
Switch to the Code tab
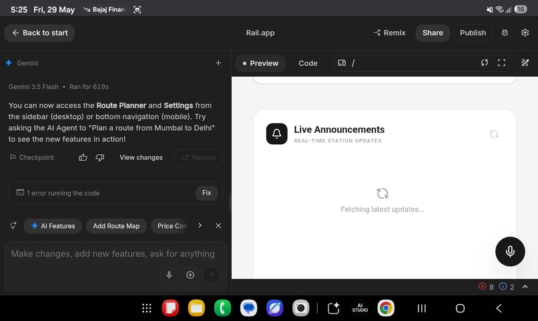(308, 63)
